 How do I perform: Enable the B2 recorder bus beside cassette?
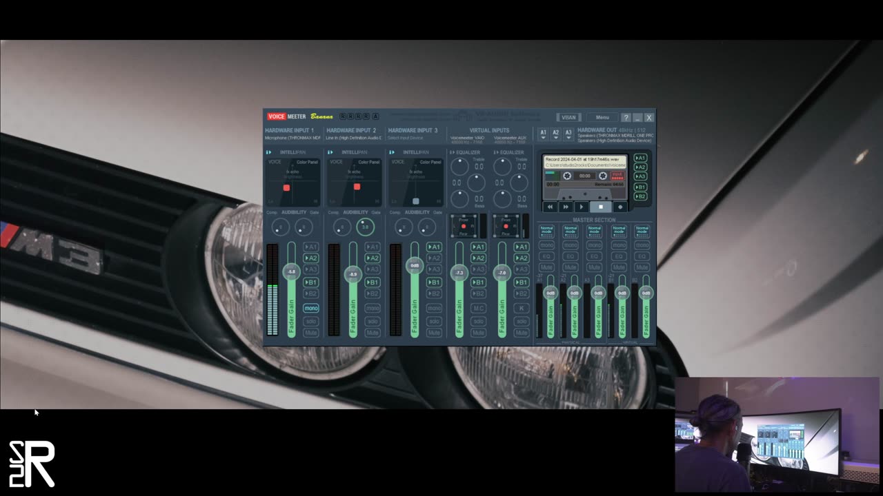(640, 196)
